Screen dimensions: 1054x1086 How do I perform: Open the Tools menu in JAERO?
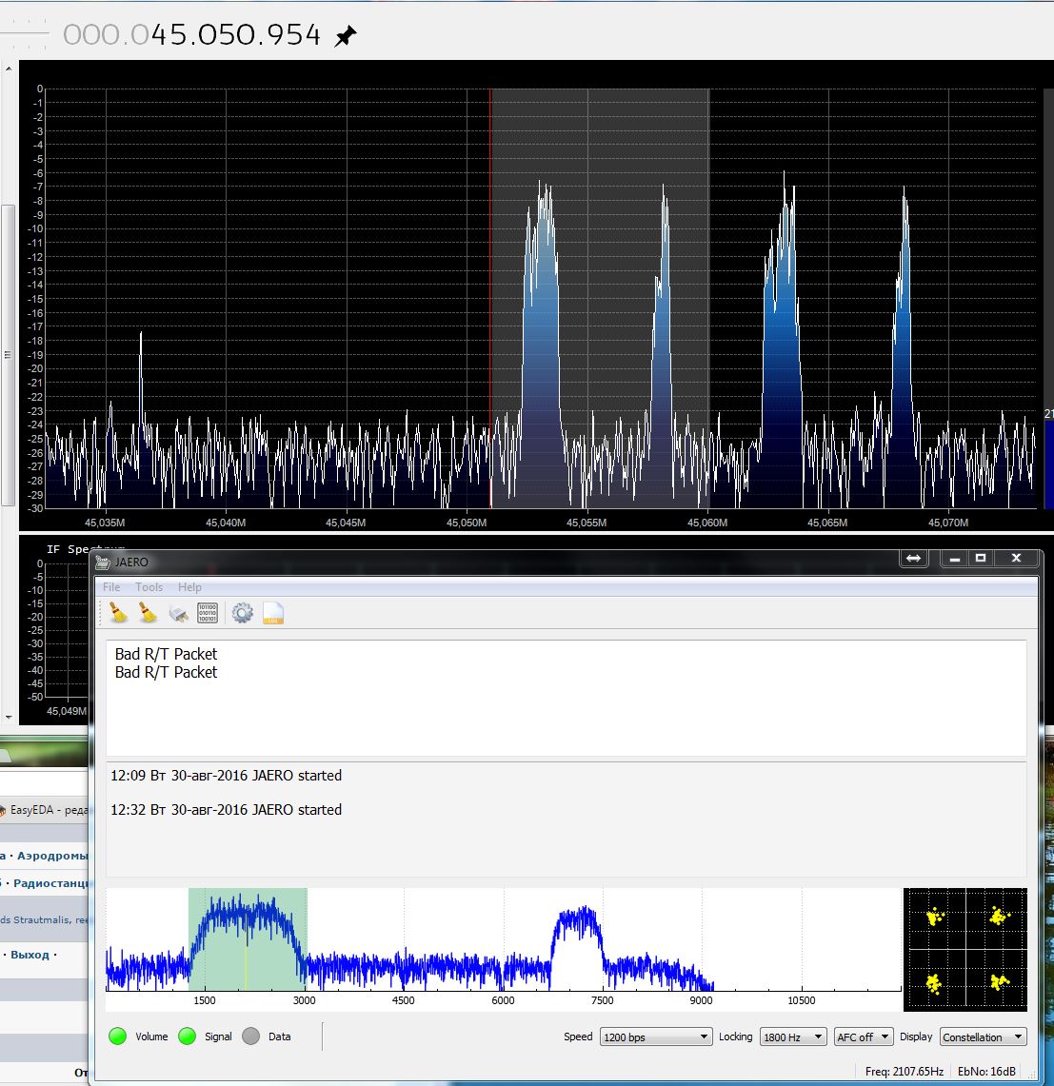(x=149, y=586)
